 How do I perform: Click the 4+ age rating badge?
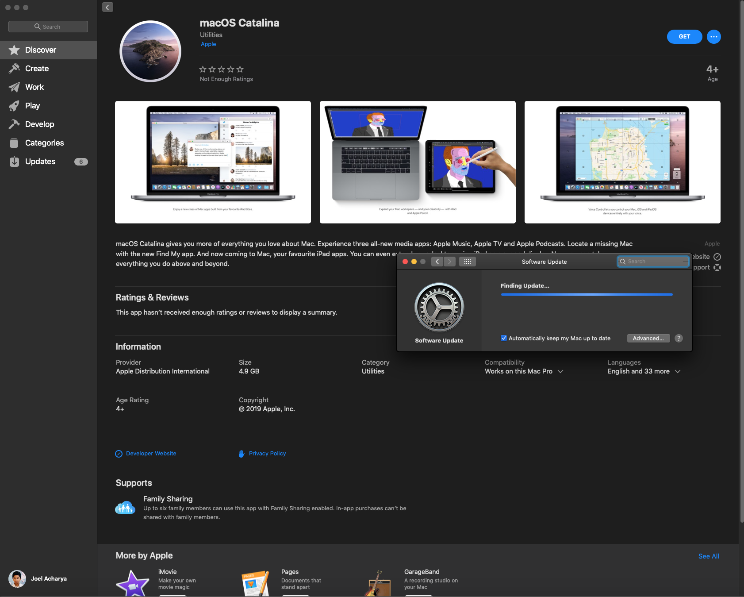click(713, 69)
